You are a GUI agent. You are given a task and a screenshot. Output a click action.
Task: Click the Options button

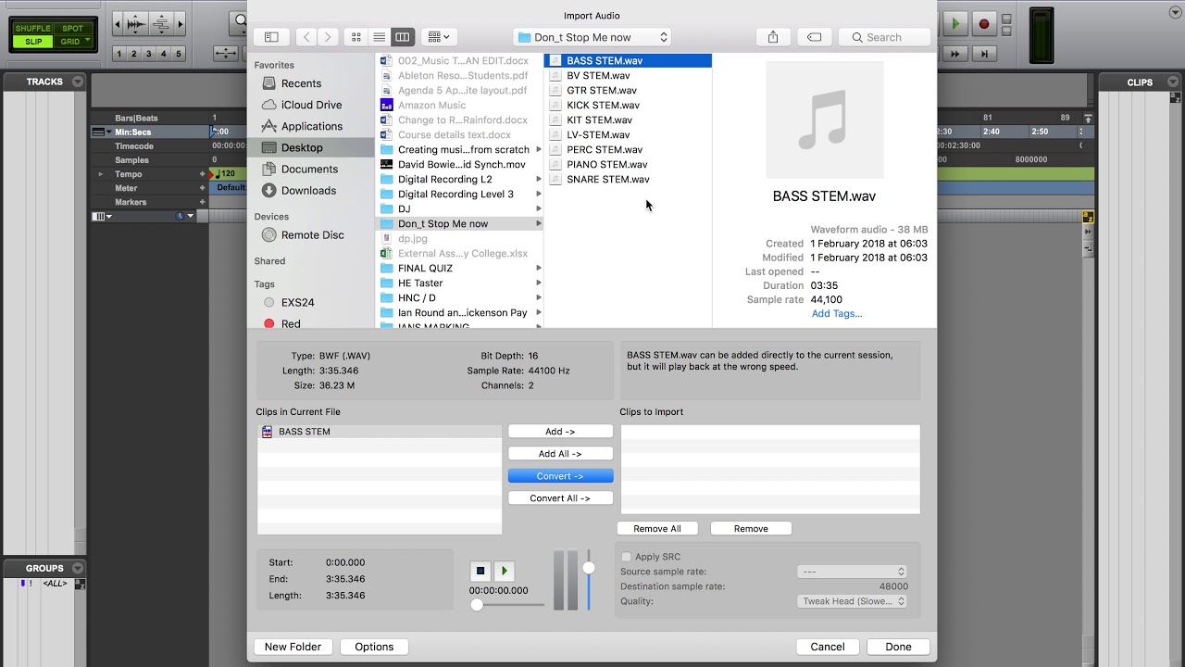tap(374, 647)
